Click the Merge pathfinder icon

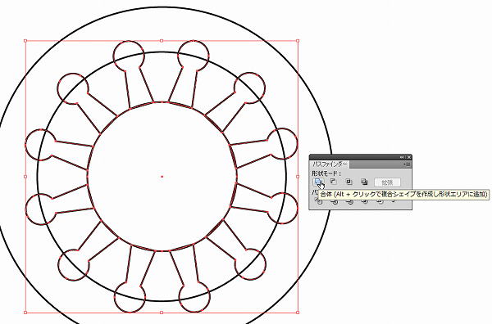coord(350,202)
